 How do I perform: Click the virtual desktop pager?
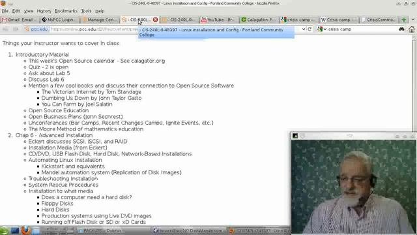pyautogui.click(x=58, y=230)
